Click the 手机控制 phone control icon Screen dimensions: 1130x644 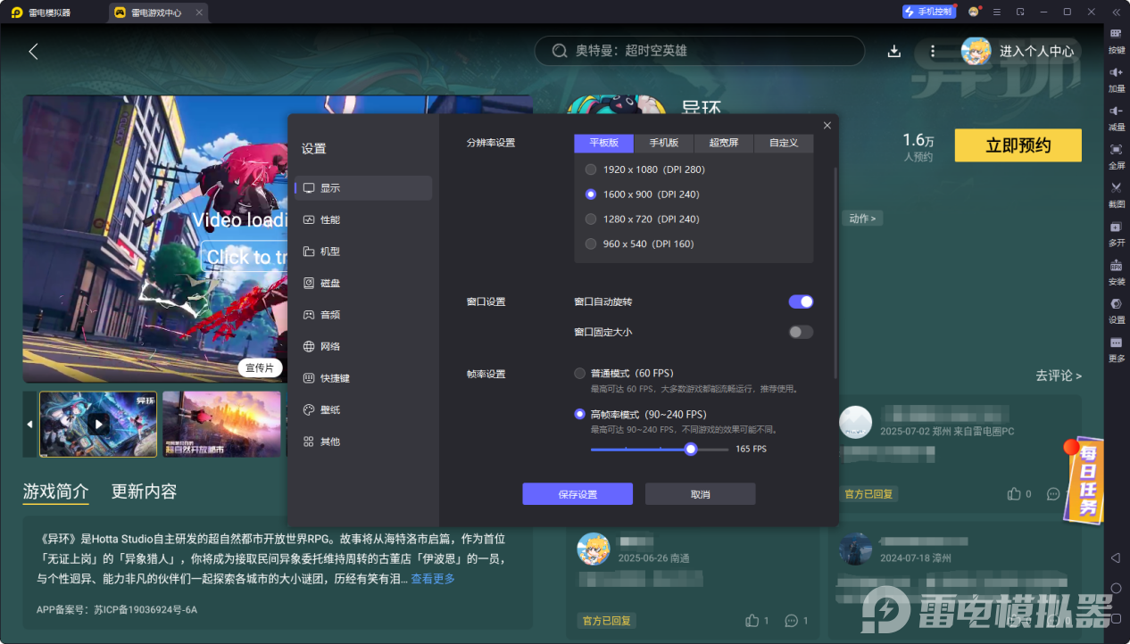pyautogui.click(x=929, y=12)
